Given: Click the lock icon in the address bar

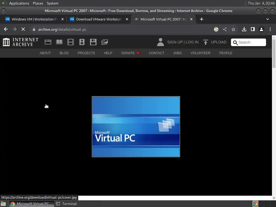Looking at the screenshot, I should [x=34, y=29].
